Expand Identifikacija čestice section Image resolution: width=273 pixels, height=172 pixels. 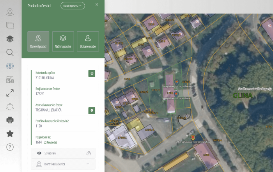click(88, 164)
